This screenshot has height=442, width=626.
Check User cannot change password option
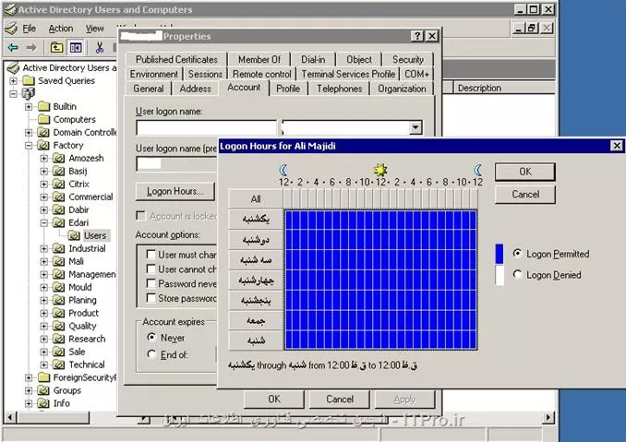tap(150, 269)
